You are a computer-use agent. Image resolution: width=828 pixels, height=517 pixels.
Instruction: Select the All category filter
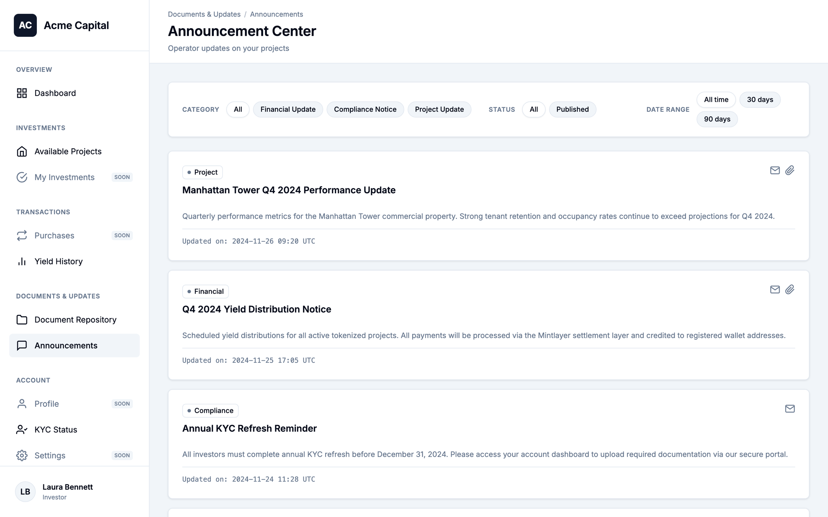click(238, 109)
